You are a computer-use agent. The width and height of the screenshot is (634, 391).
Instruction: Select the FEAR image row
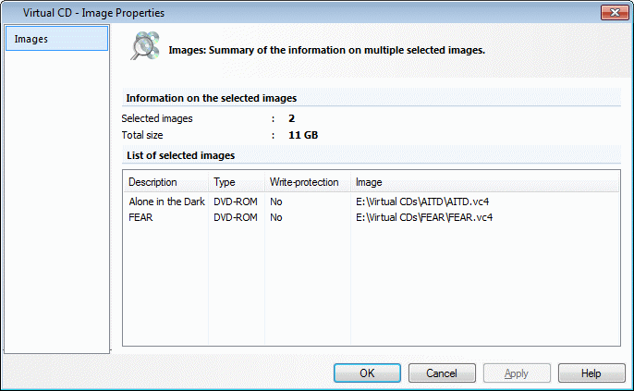click(140, 217)
